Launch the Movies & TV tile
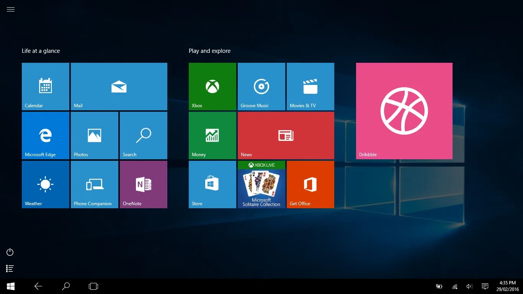This screenshot has height=294, width=523. (x=311, y=87)
